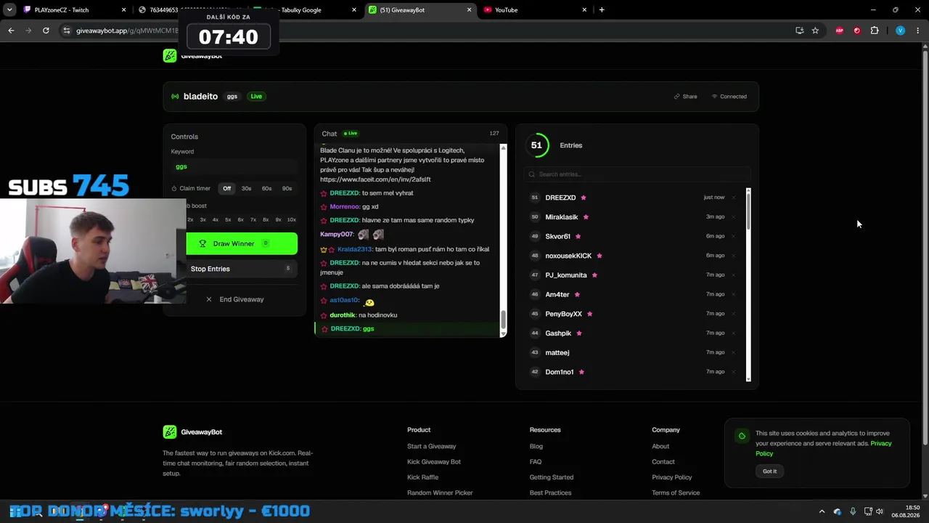Image resolution: width=929 pixels, height=523 pixels.
Task: Open the FAQ footer link
Action: click(536, 462)
